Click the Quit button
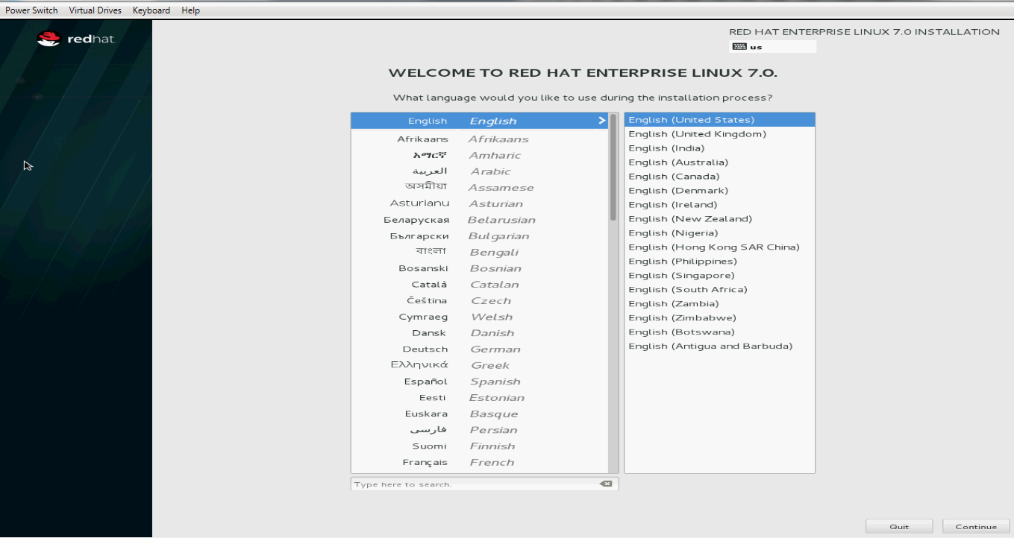Screen dimensions: 1014x538 (x=899, y=525)
